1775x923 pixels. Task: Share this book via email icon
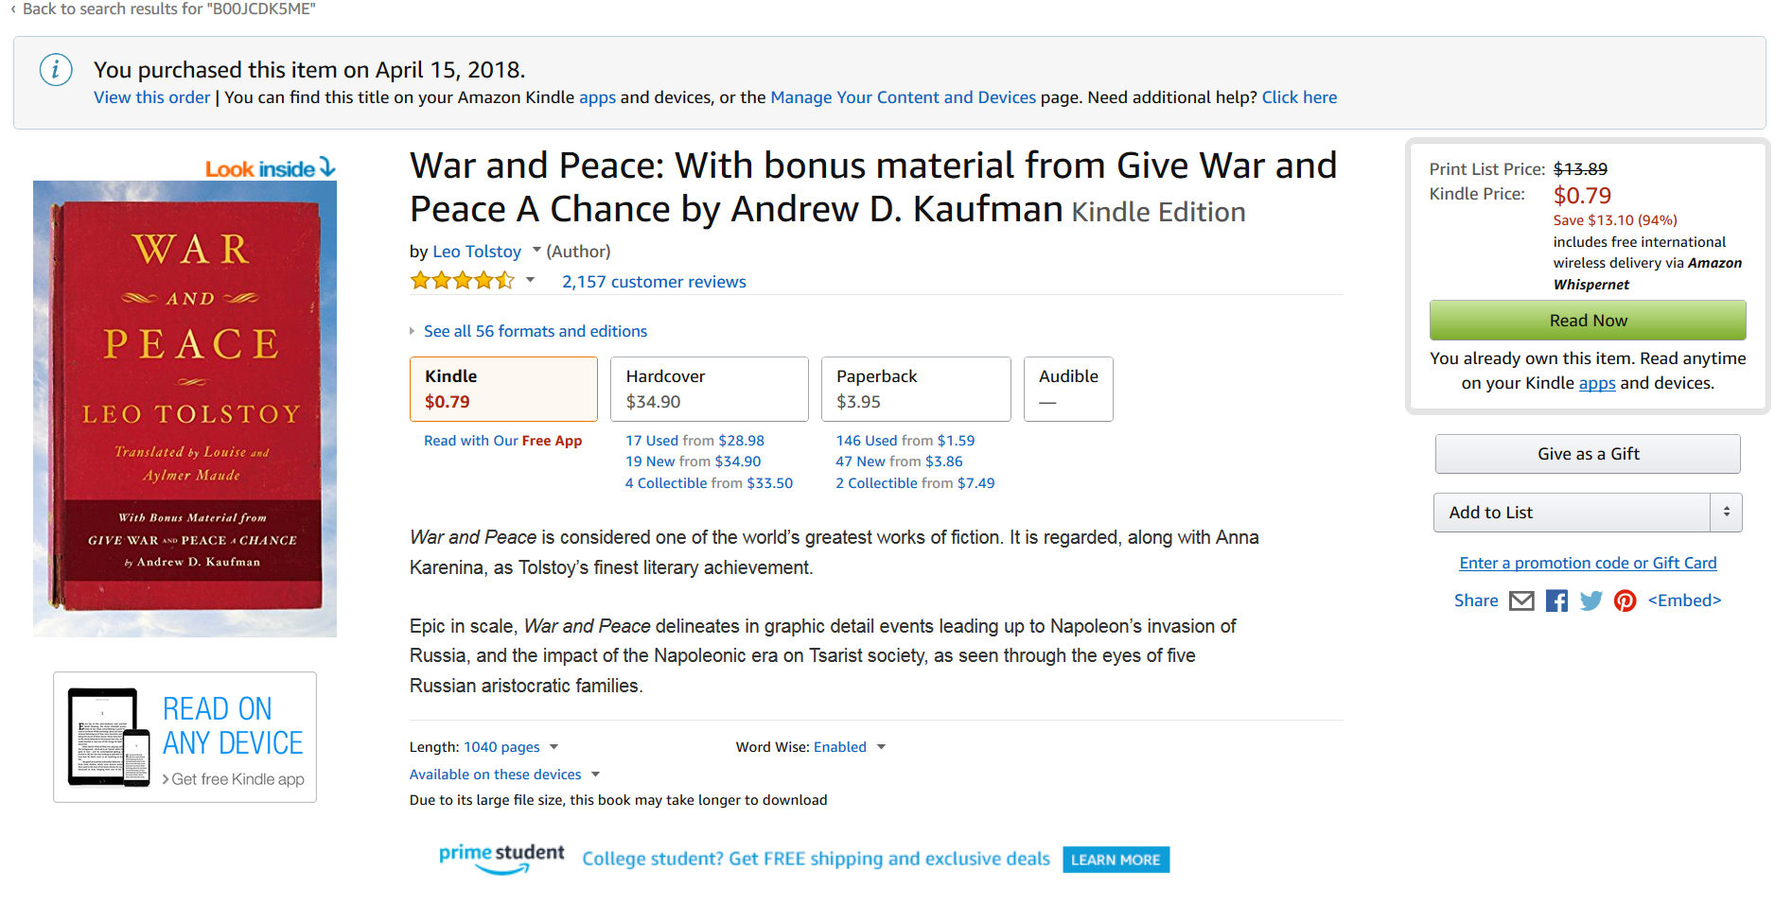[1521, 601]
